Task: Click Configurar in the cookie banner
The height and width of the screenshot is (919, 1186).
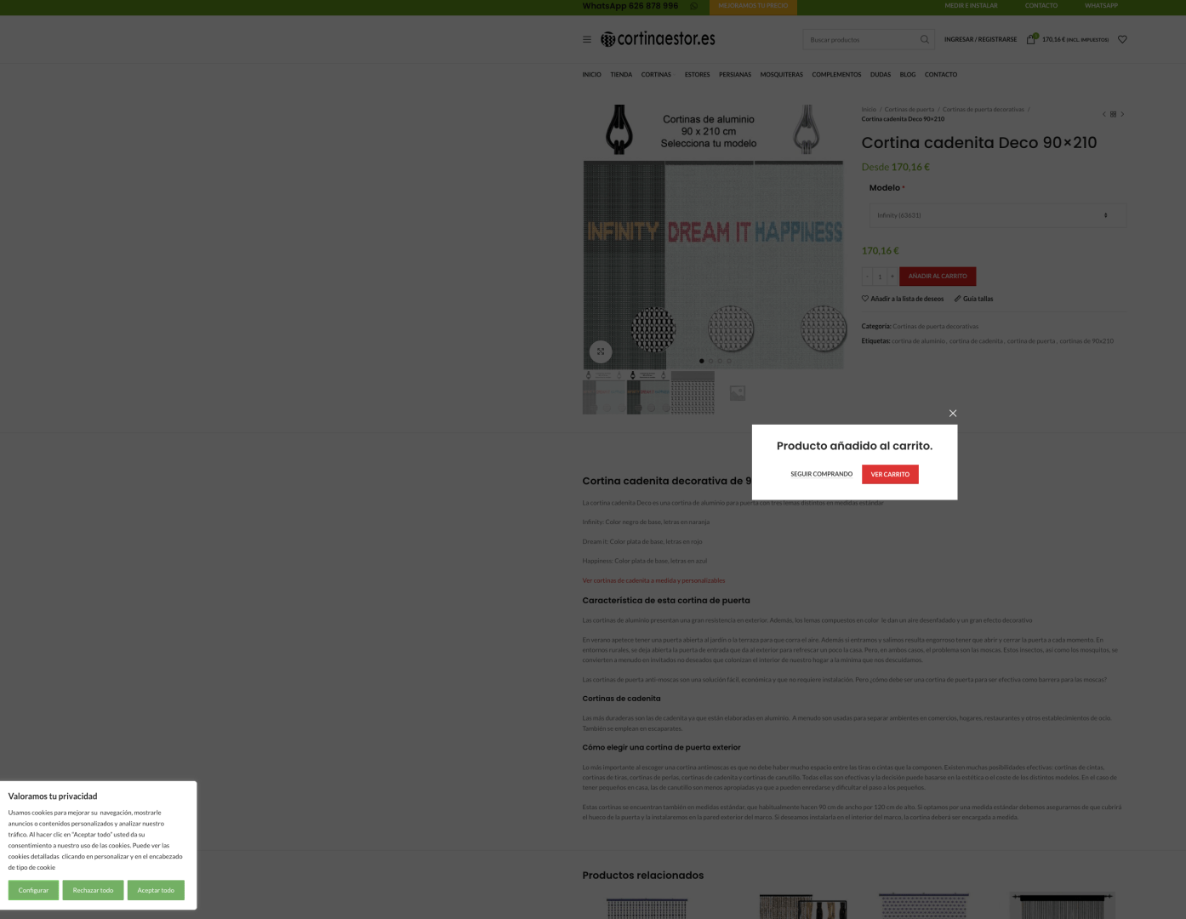Action: pyautogui.click(x=33, y=890)
